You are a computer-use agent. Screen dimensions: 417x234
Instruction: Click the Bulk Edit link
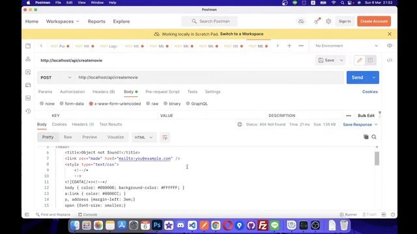366,116
